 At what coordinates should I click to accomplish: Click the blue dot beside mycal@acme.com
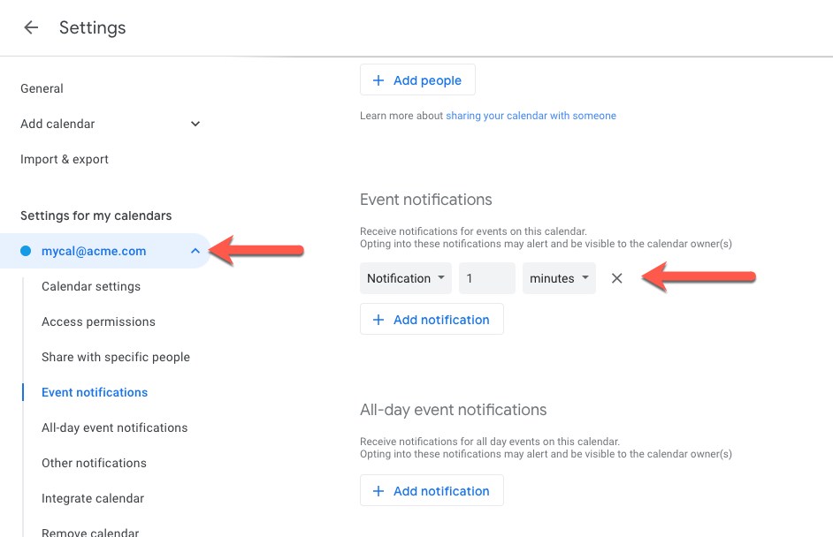click(26, 251)
